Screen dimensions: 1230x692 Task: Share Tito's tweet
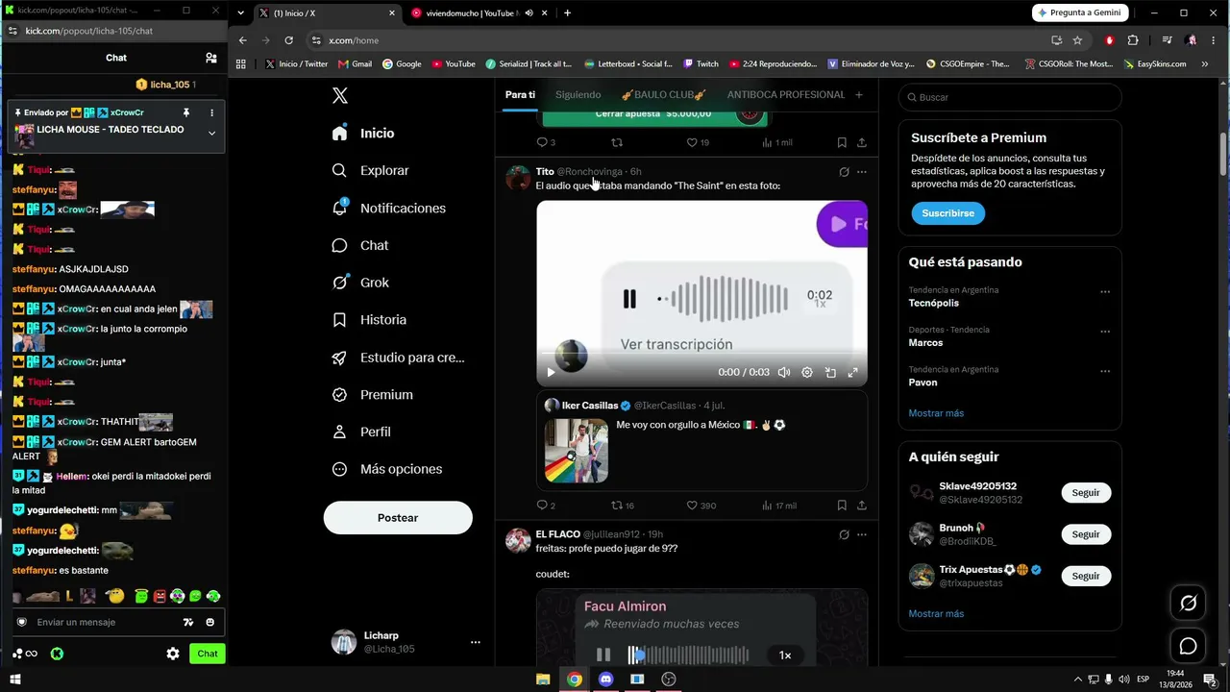point(862,506)
